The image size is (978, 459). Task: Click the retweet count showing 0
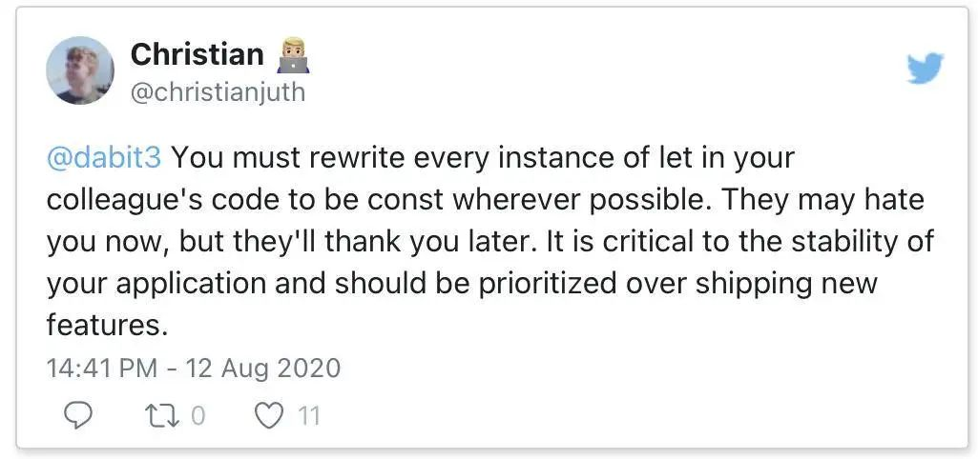[x=198, y=416]
